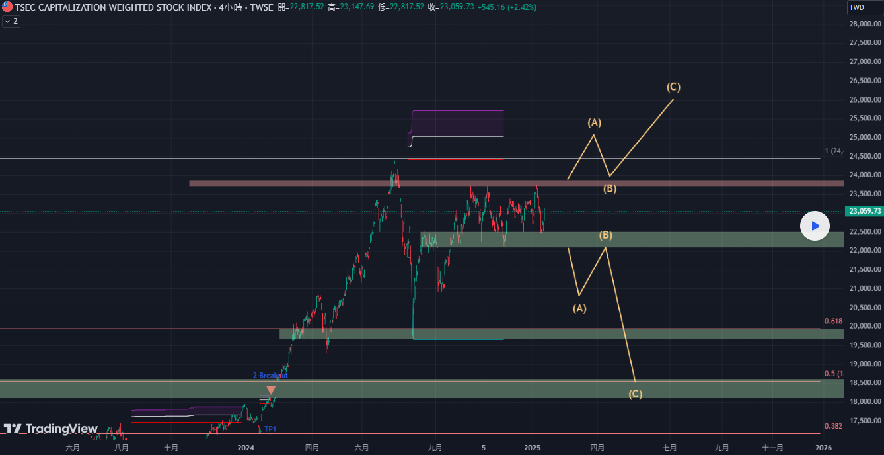Click the current price label 23,059.73
Image resolution: width=884 pixels, height=455 pixels.
click(x=864, y=212)
